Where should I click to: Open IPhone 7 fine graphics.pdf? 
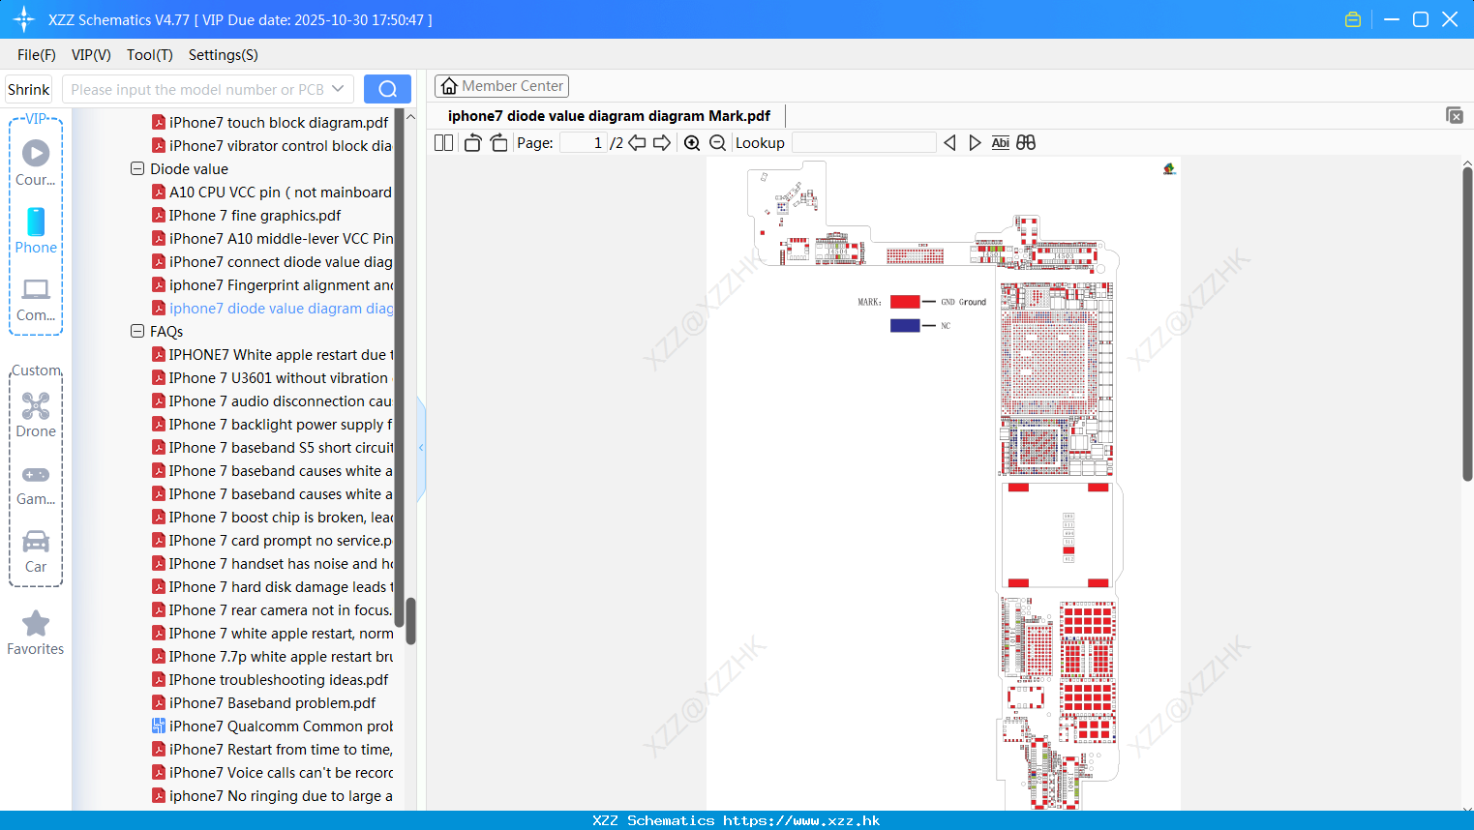pos(247,215)
